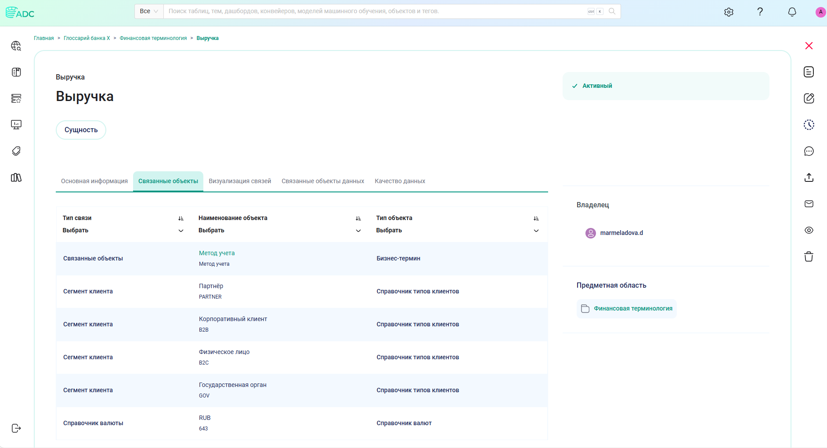Click the Сущность button
Screen dimensions: 827x448
pyautogui.click(x=81, y=130)
